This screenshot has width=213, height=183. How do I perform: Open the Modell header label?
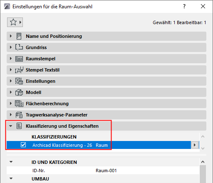(34, 92)
